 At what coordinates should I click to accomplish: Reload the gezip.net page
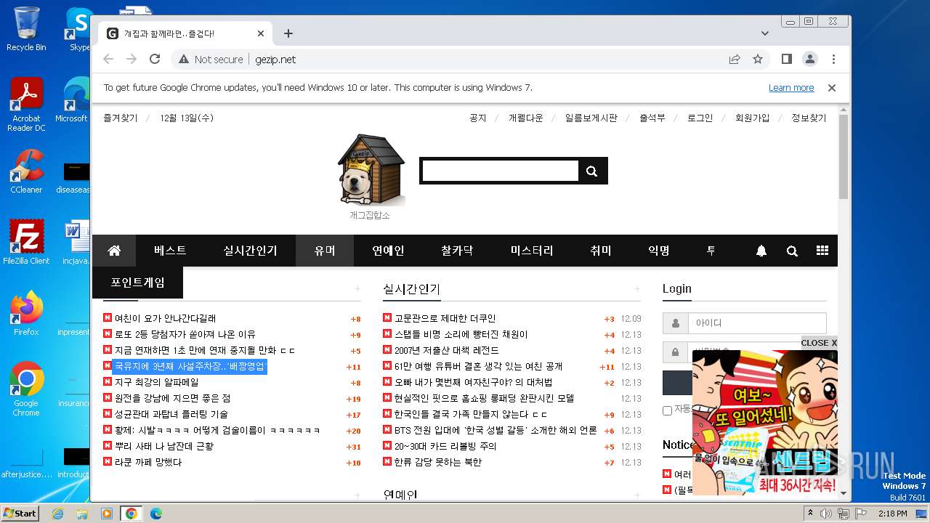pos(155,59)
